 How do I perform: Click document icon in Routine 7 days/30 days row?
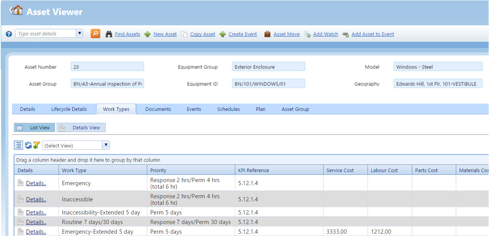click(x=21, y=222)
